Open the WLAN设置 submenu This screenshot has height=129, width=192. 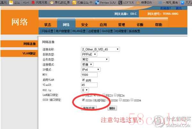79,31
